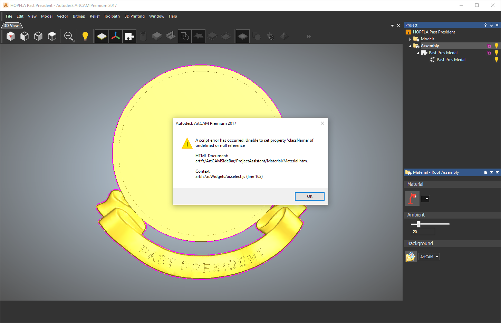The width and height of the screenshot is (501, 323).
Task: Open the ArtCAM background dropdown
Action: [428, 256]
